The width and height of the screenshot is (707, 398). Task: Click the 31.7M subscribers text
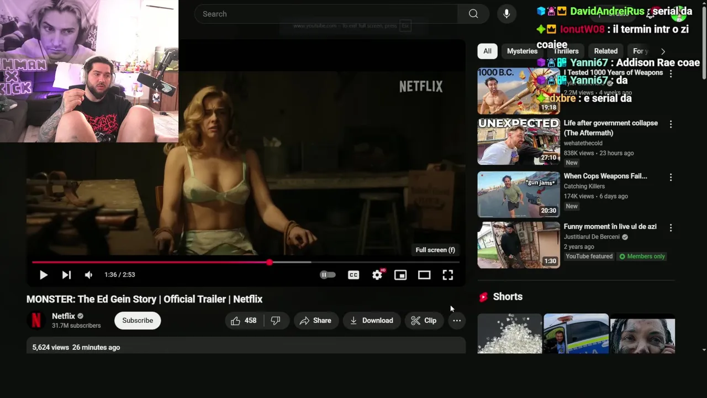(76, 326)
